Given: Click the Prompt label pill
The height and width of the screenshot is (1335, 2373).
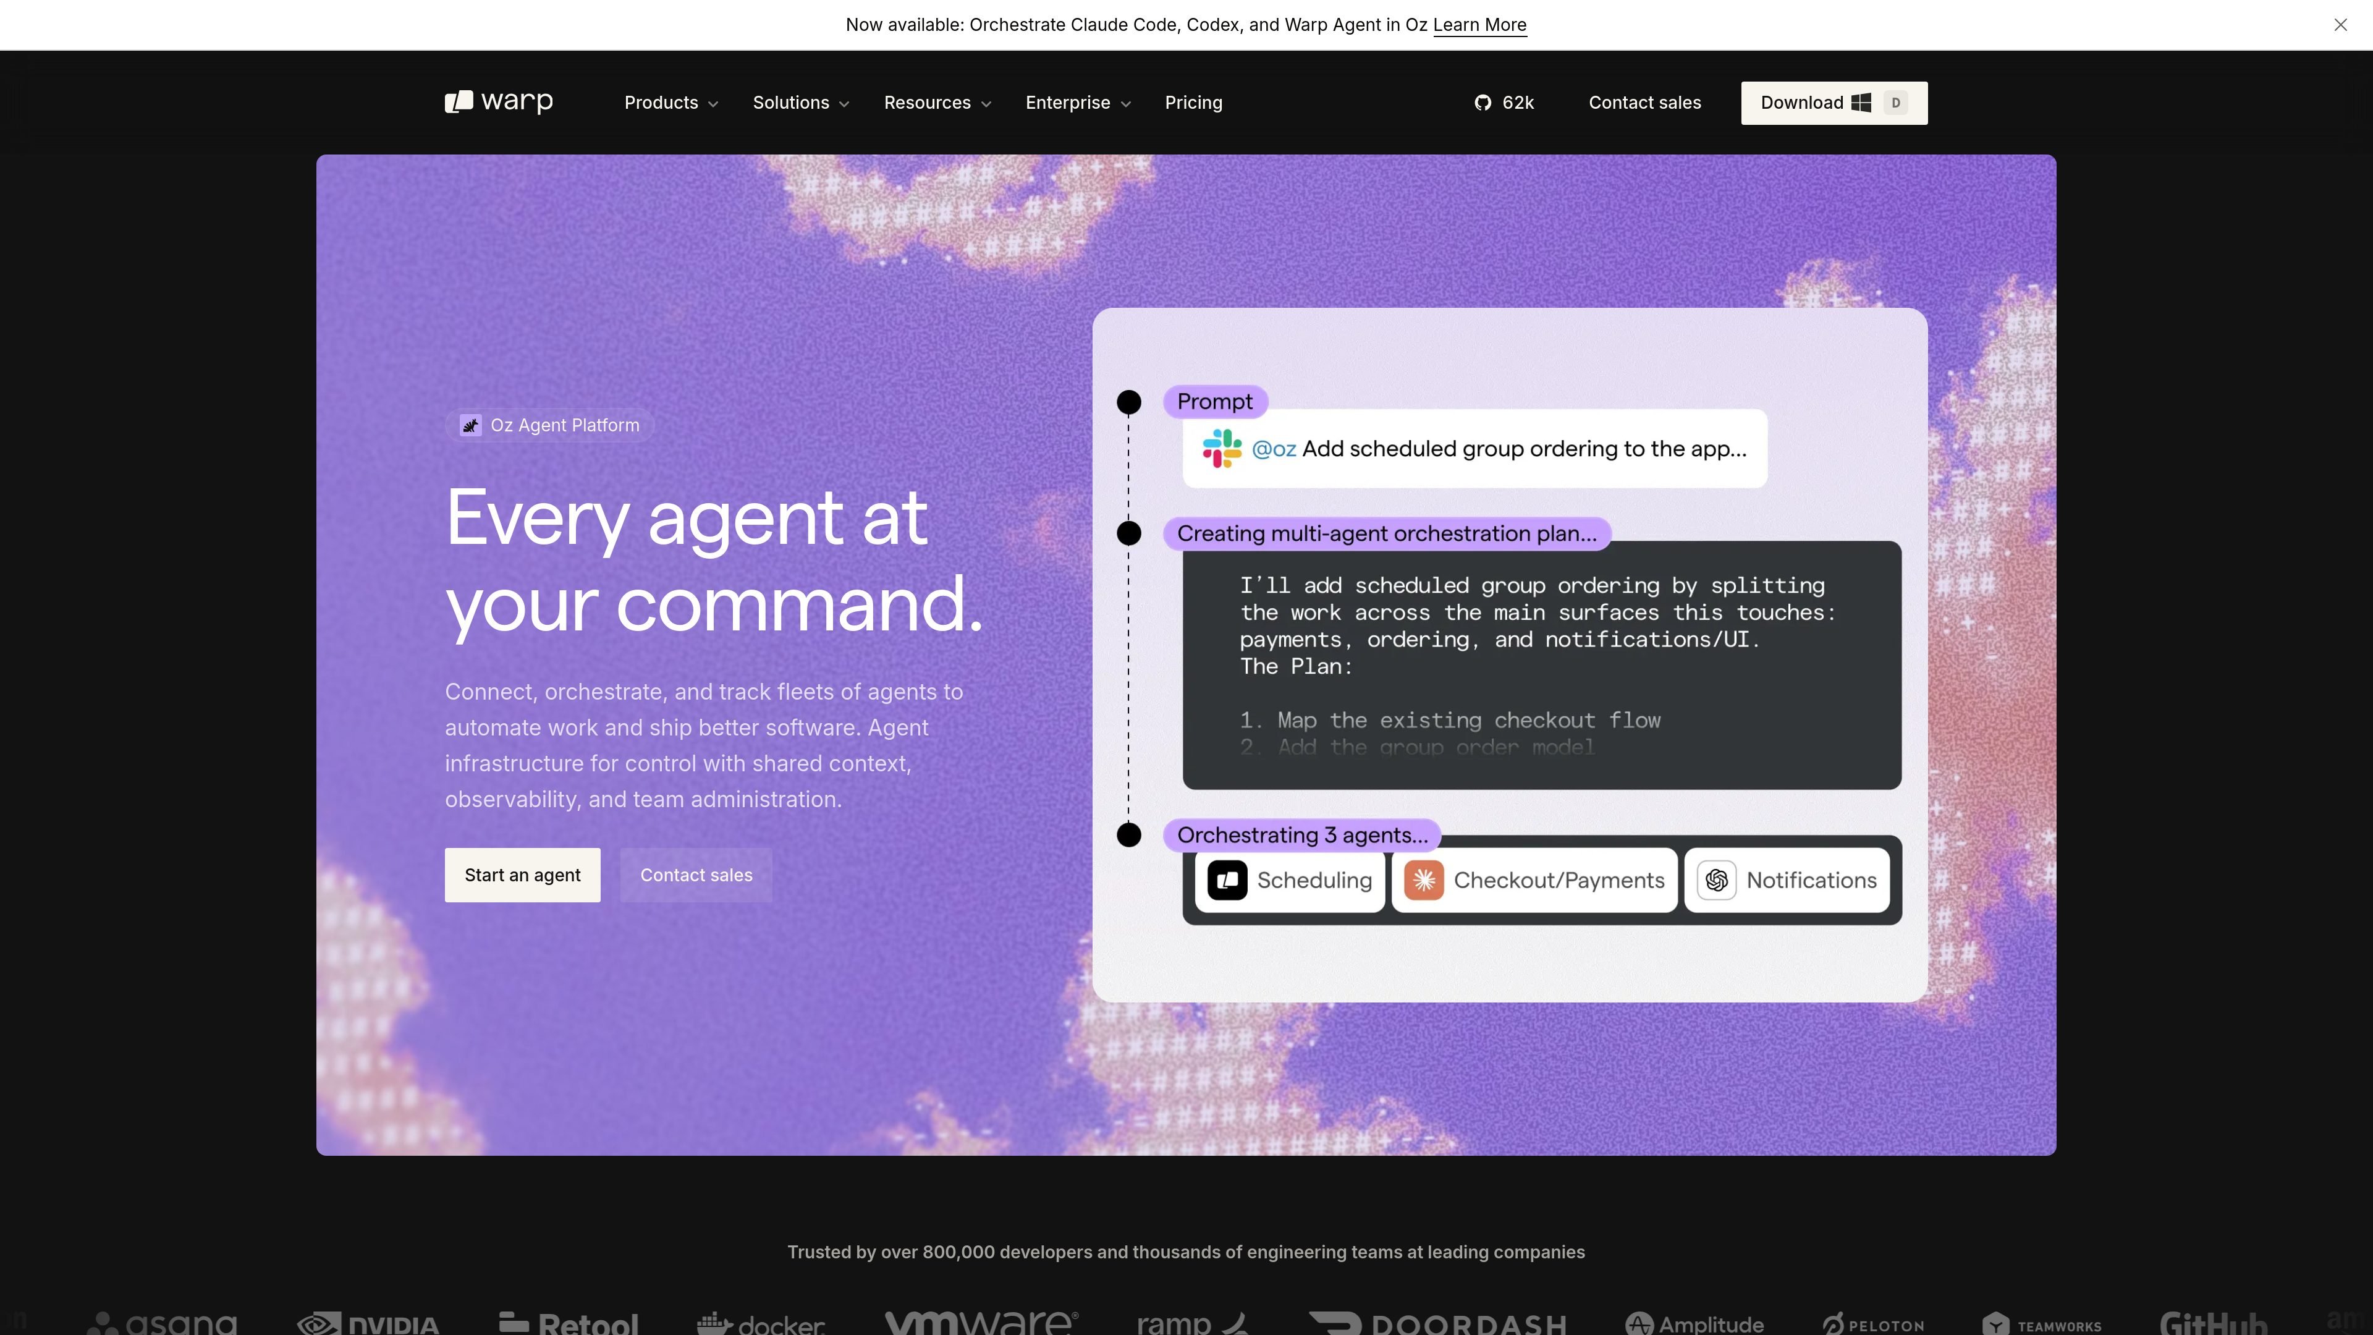Looking at the screenshot, I should click(x=1215, y=402).
